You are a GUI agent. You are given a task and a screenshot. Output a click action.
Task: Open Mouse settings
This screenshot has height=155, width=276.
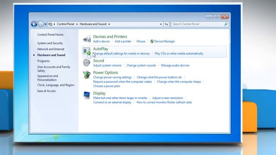141,41
